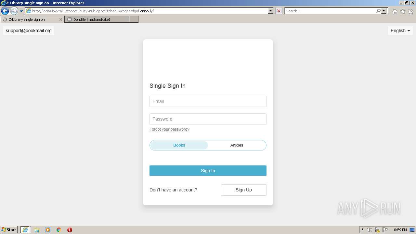Close the Internet Explorer window

point(412,3)
